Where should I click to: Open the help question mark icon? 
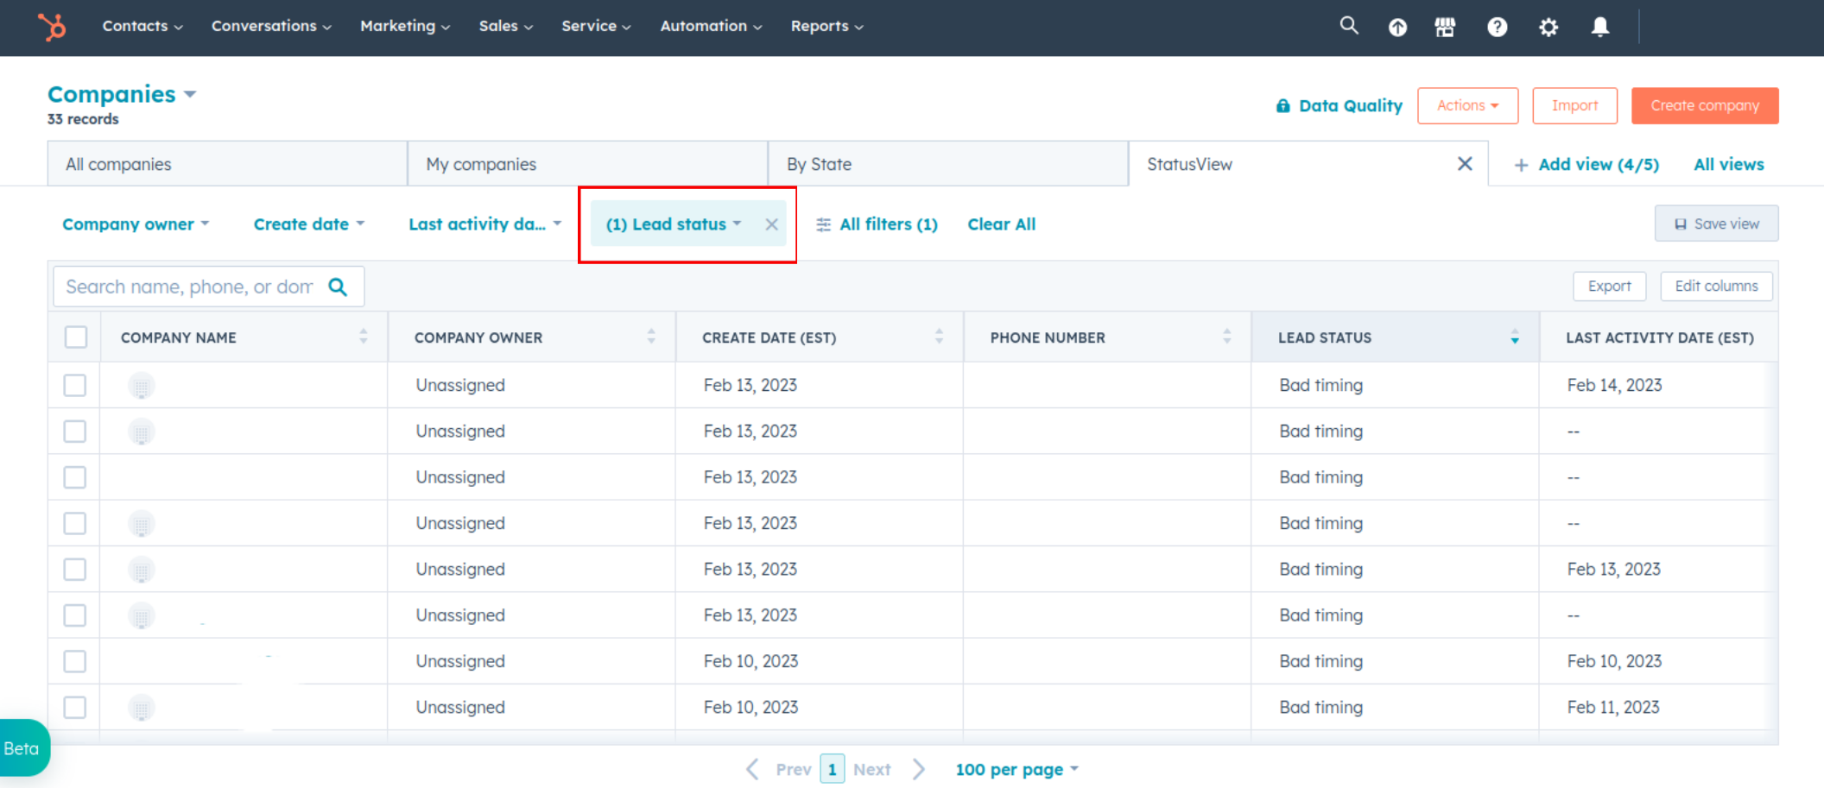coord(1497,27)
